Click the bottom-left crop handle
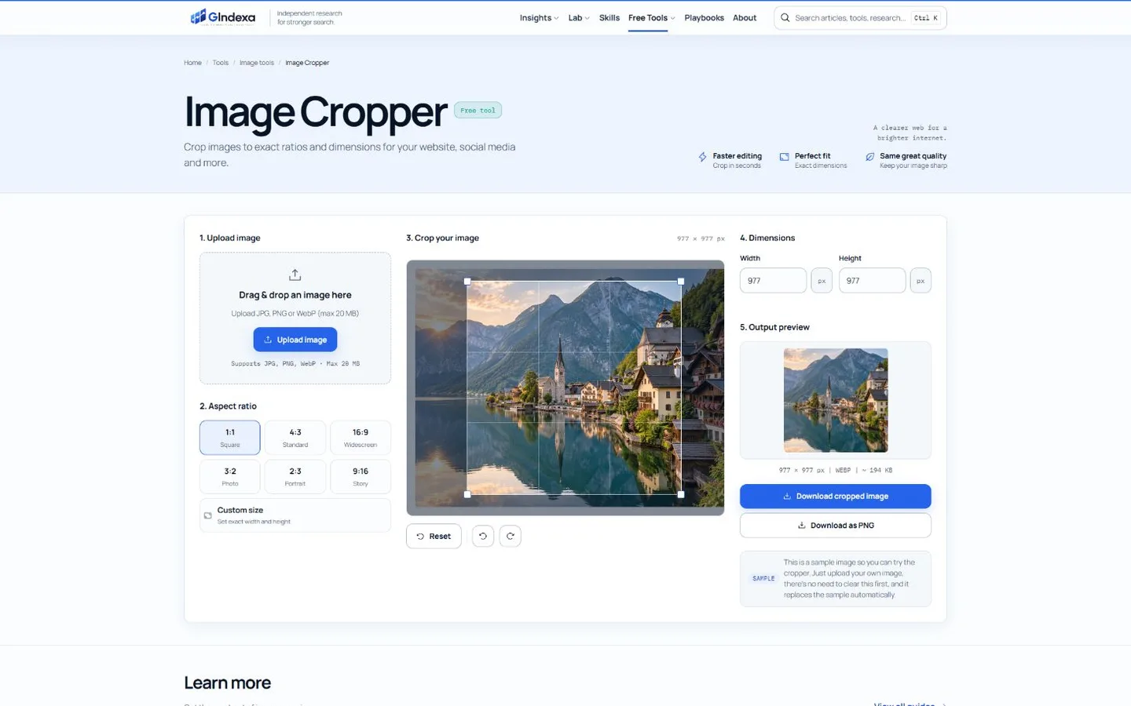The image size is (1131, 706). click(467, 494)
